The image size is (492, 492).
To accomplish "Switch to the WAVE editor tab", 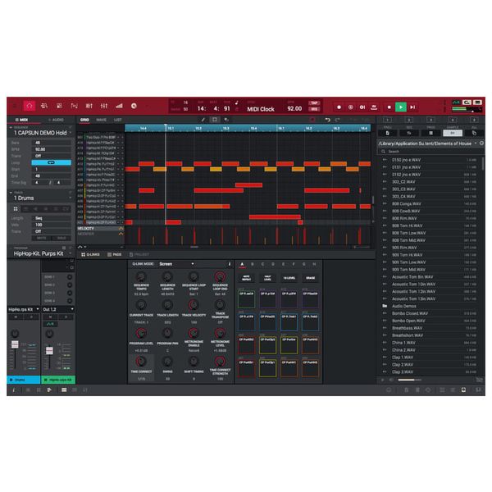I will click(101, 120).
